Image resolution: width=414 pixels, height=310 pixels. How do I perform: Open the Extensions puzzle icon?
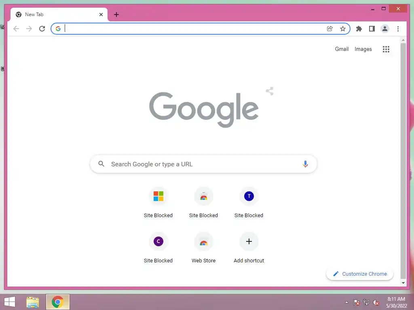click(x=359, y=29)
